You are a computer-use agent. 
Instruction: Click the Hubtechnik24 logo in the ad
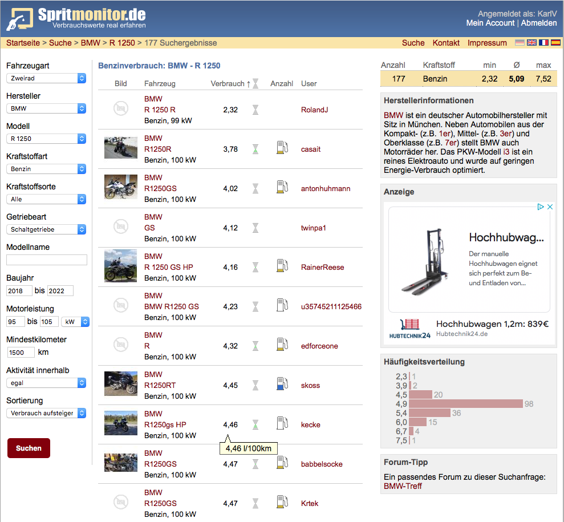pos(409,329)
